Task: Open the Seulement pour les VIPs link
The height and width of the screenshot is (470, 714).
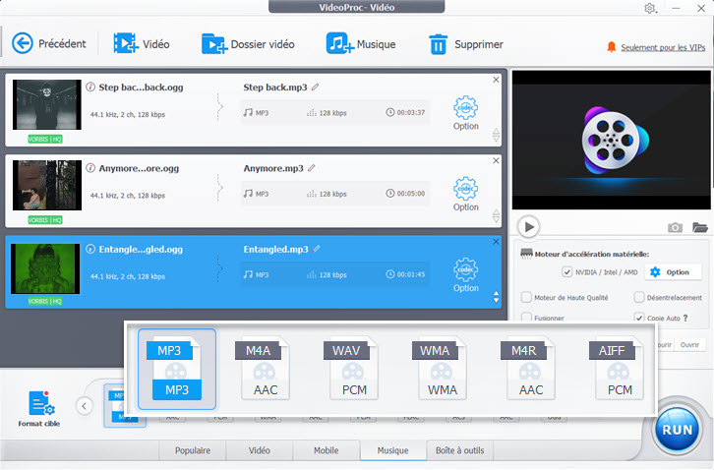Action: click(x=663, y=47)
